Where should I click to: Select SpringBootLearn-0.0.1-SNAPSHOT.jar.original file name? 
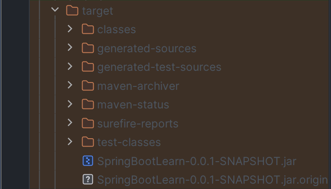tap(212, 180)
